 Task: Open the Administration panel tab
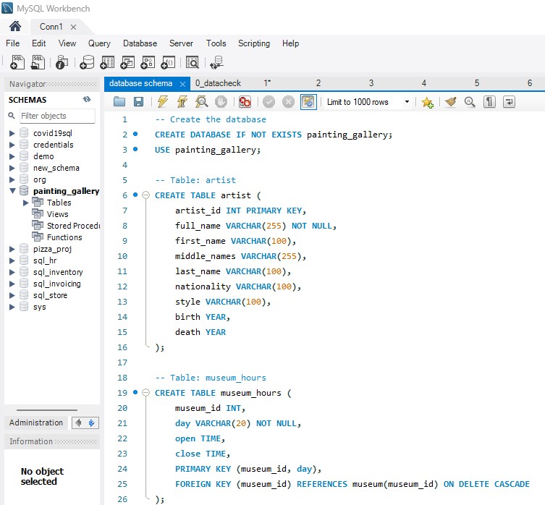pos(36,423)
